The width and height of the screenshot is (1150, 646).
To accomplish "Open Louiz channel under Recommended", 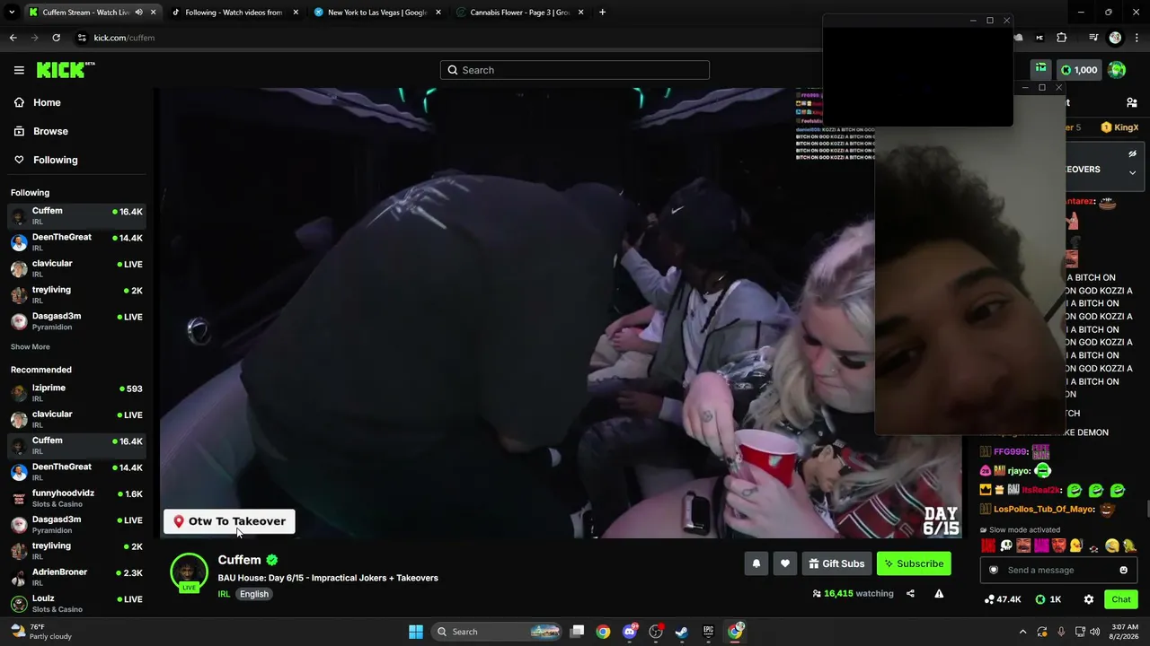I will click(76, 603).
